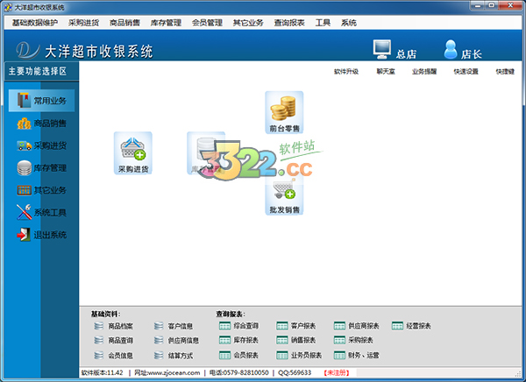Open 客户信息 under 基础资料
Image resolution: width=526 pixels, height=382 pixels.
coord(174,326)
